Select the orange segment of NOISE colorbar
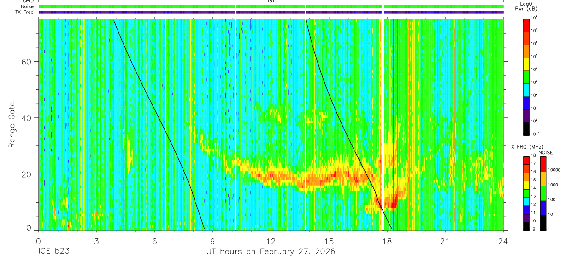This screenshot has width=566, height=261. 543,179
